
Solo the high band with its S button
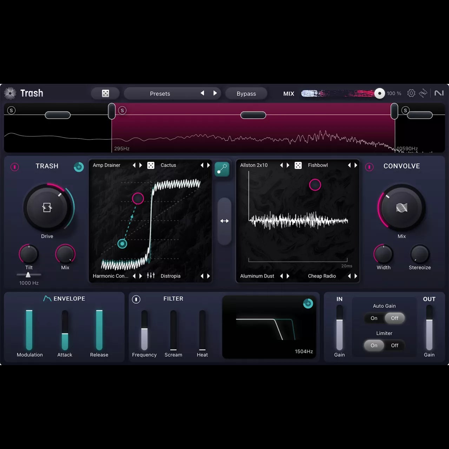tap(405, 110)
